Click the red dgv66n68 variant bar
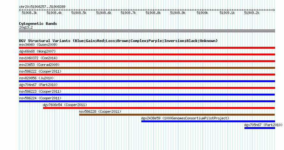 click(147, 54)
